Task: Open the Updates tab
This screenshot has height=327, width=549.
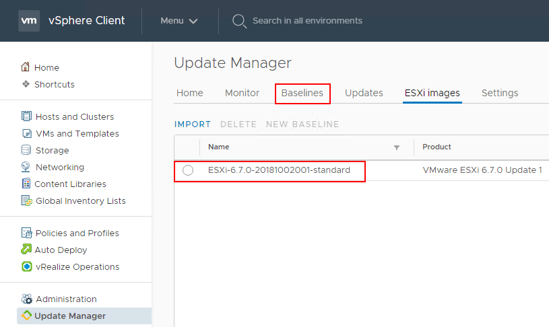Action: click(x=364, y=93)
